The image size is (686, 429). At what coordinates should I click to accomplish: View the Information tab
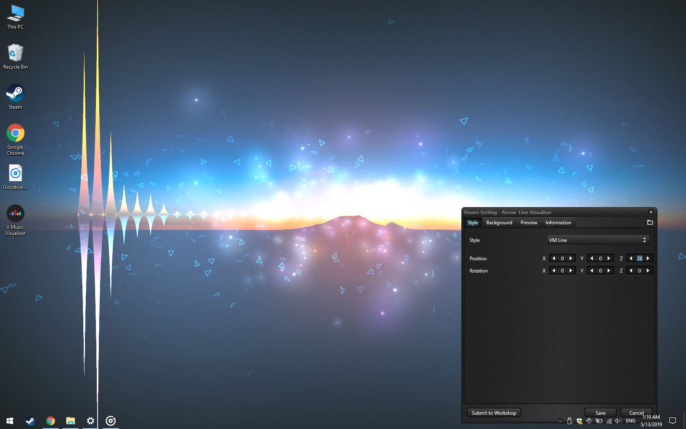[x=558, y=223]
